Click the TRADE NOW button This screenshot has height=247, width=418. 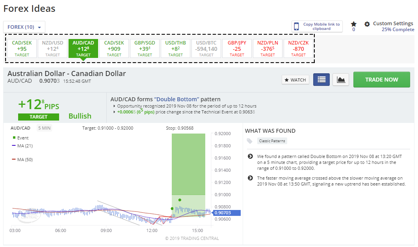[x=381, y=80]
